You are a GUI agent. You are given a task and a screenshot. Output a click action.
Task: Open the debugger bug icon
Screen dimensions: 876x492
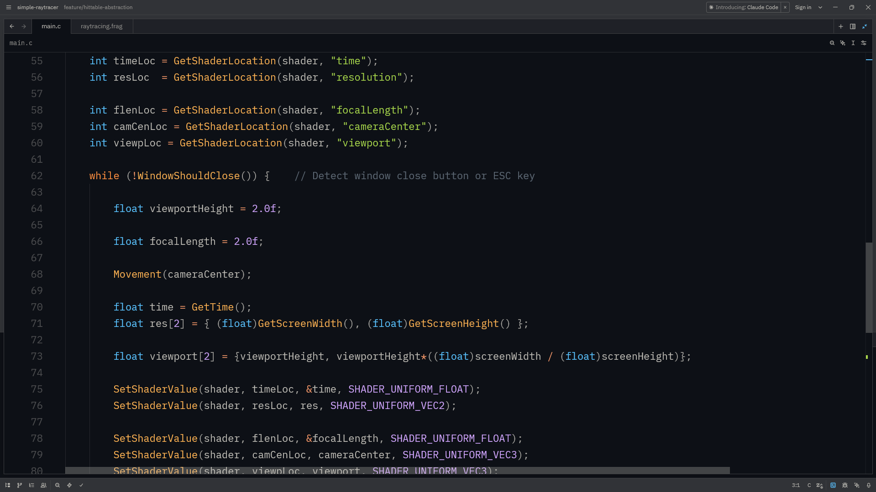tap(845, 485)
